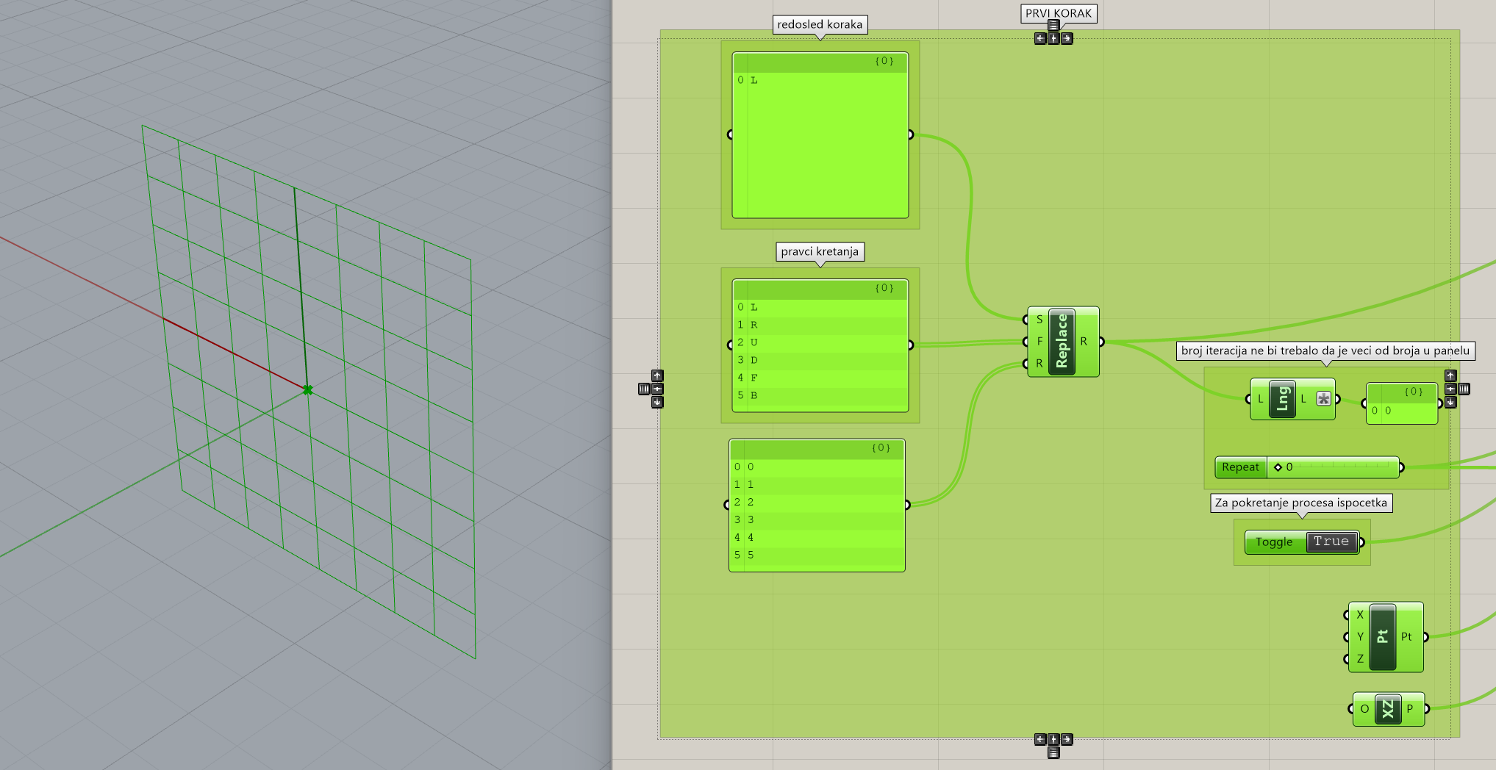Click the distribute icon on right edge
Viewport: 1496px width, 770px height.
pyautogui.click(x=1464, y=389)
